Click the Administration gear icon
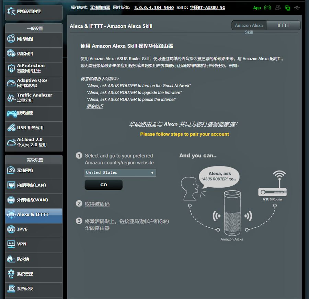 11,274
